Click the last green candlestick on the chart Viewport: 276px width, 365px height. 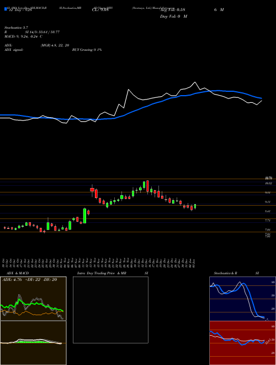coord(195,207)
